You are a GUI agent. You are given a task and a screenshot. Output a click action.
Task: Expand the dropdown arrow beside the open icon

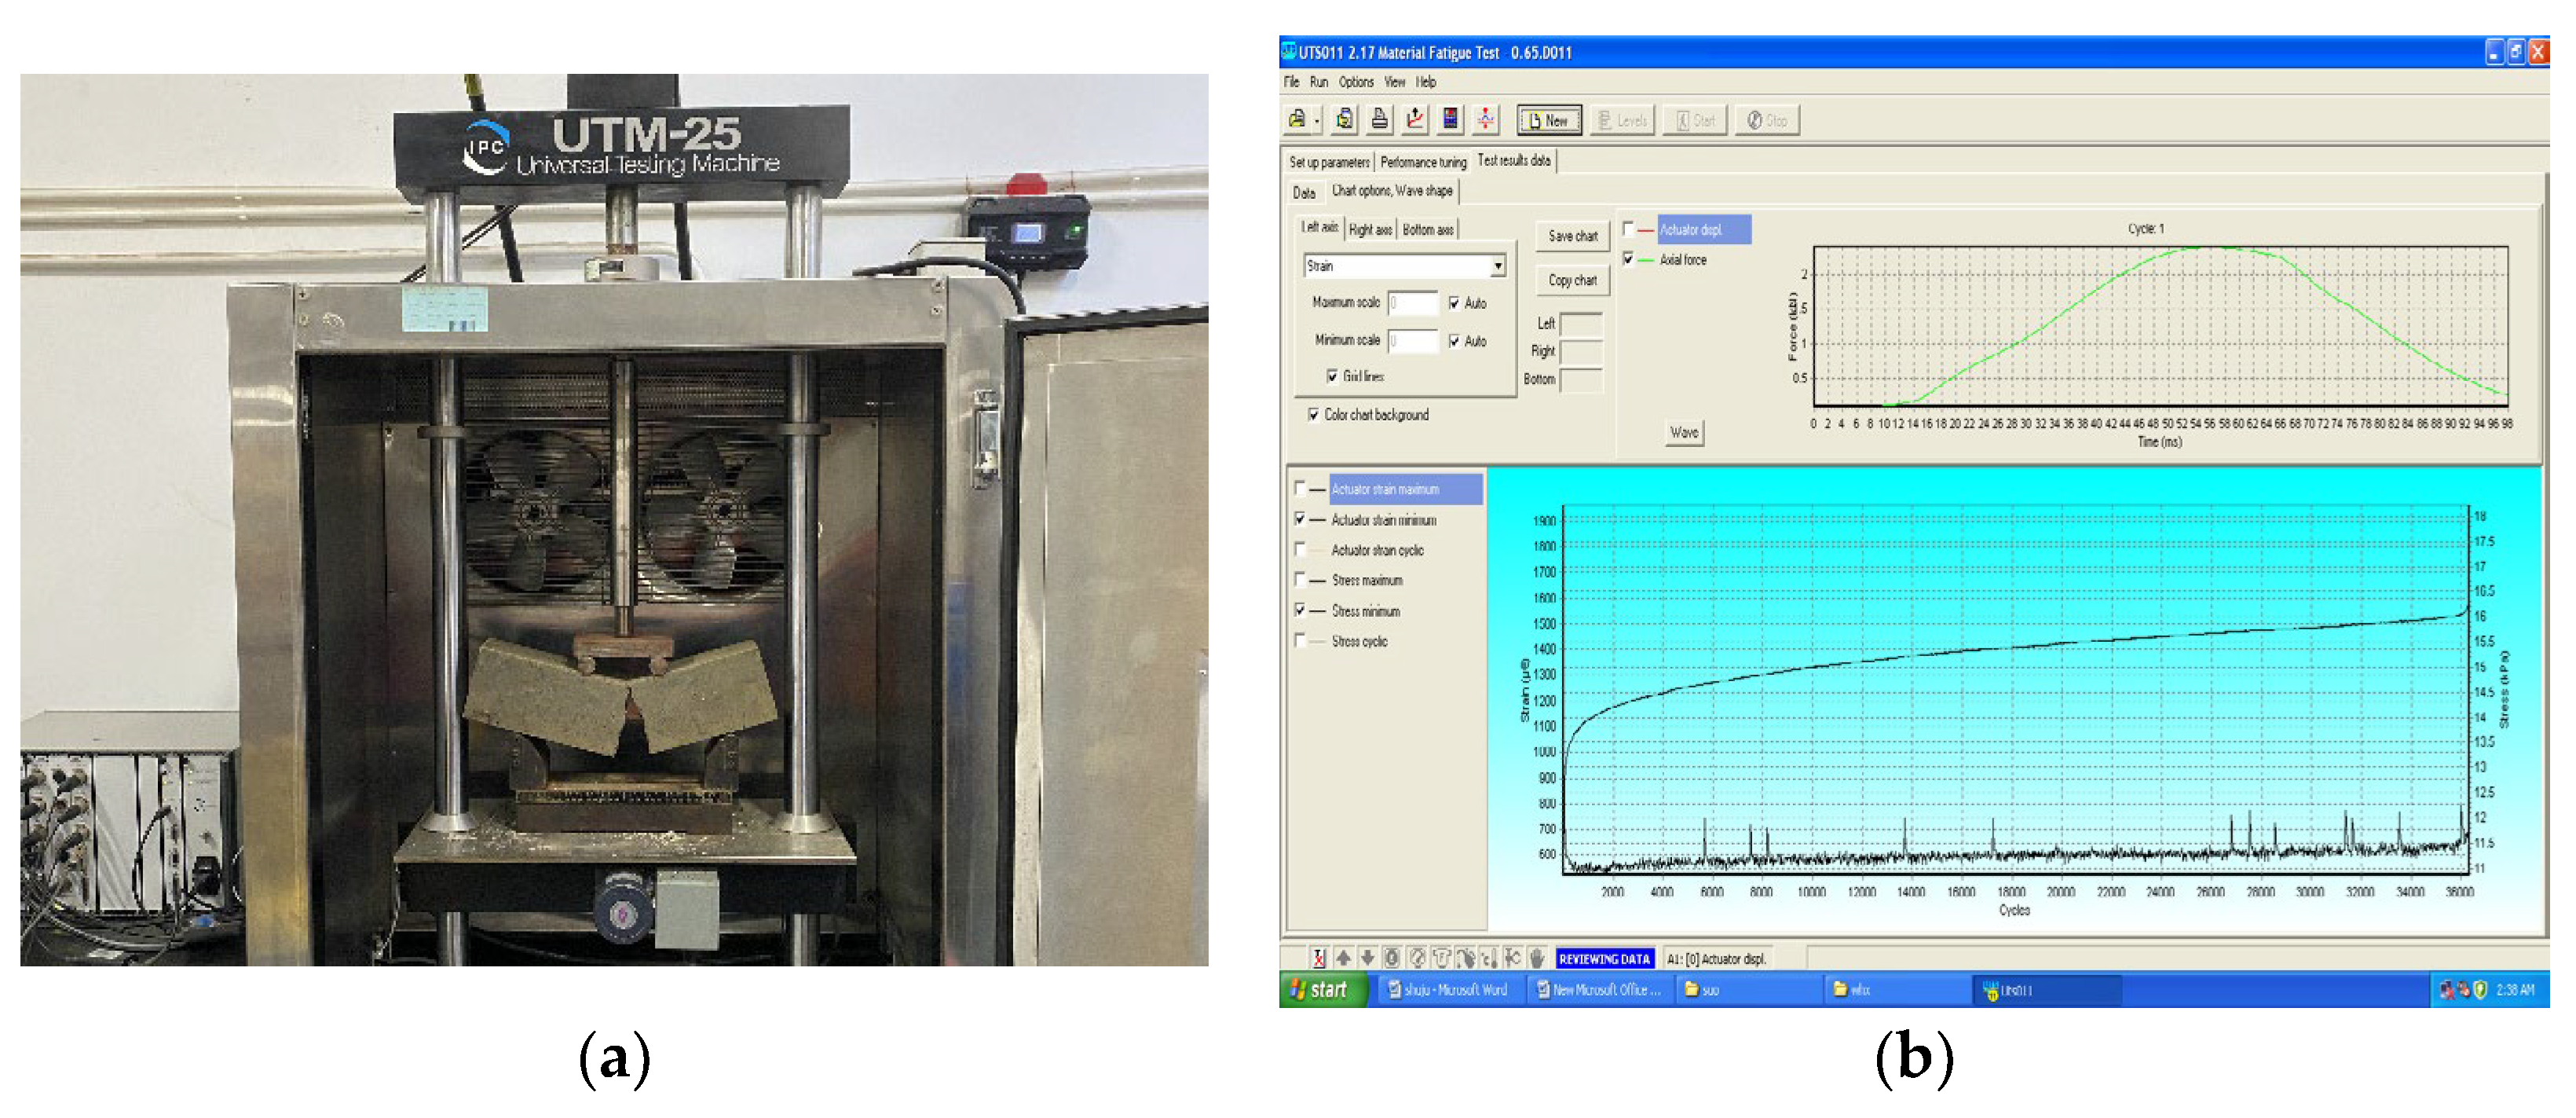[x=1317, y=121]
